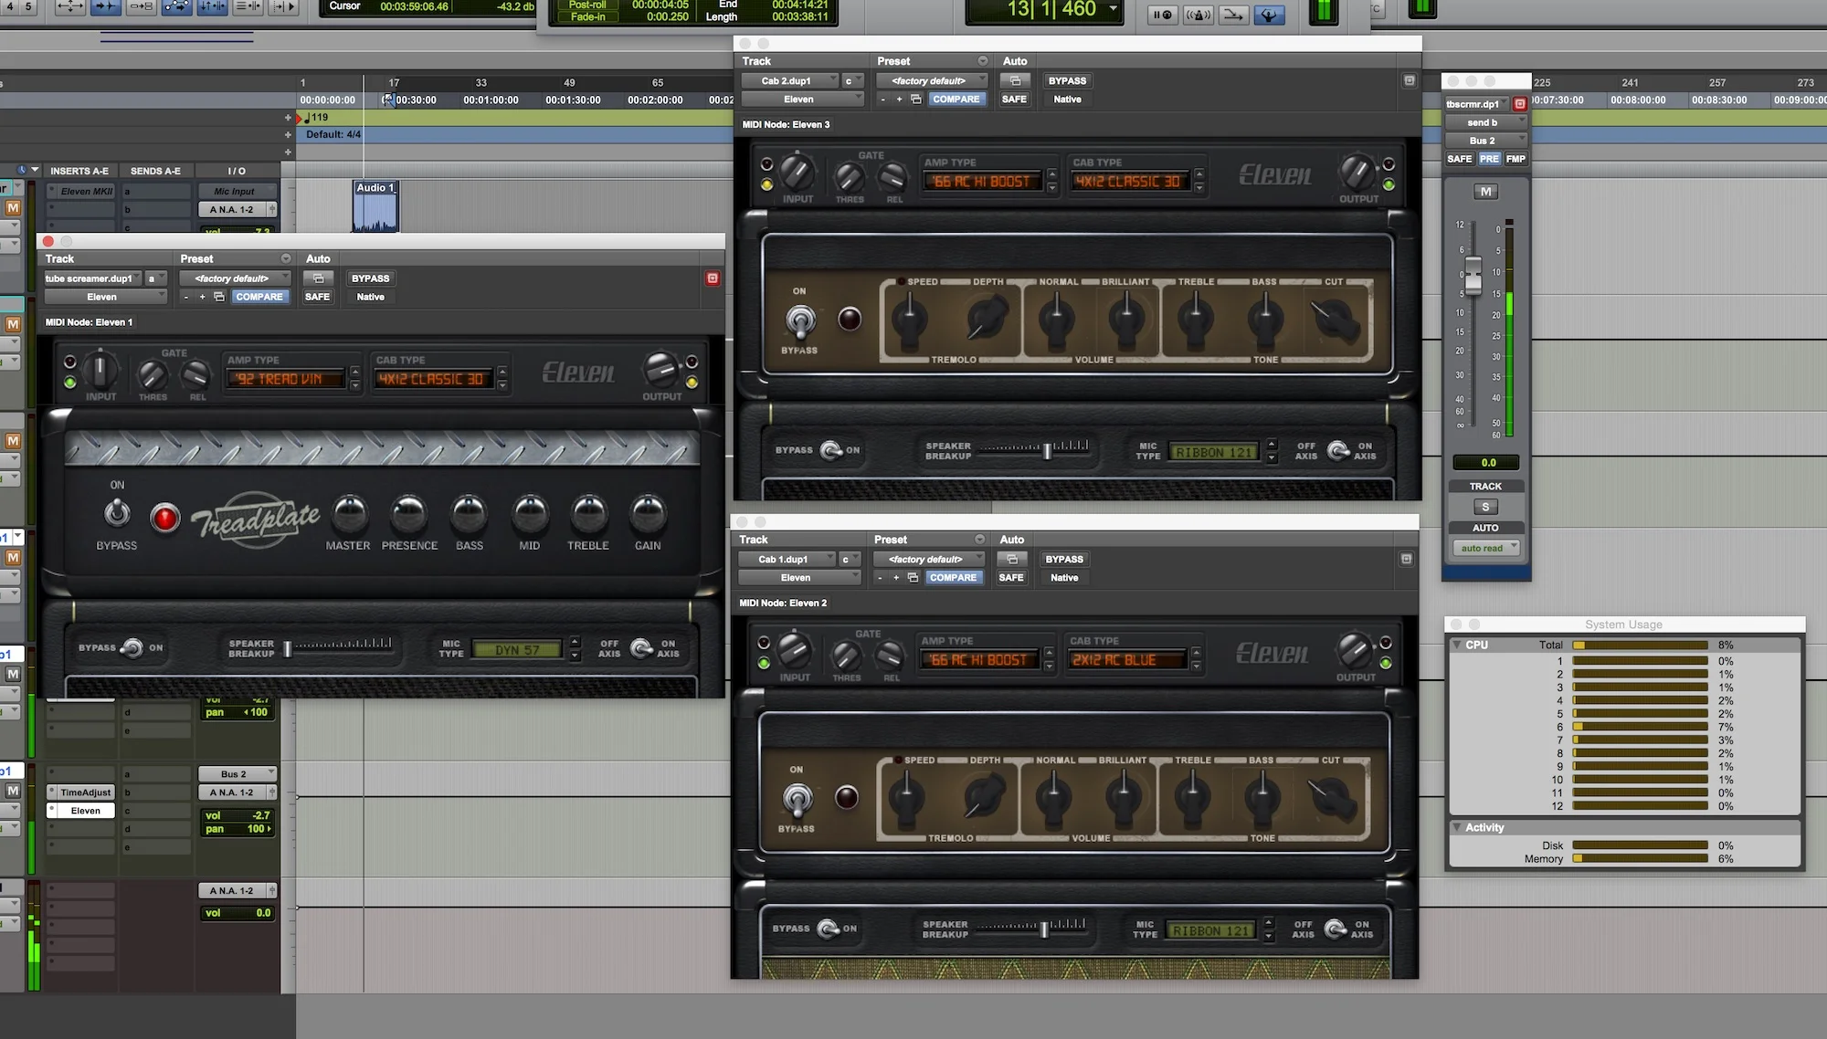Toggle the PRE button in the send window
Viewport: 1827px width, 1039px height.
coord(1489,159)
